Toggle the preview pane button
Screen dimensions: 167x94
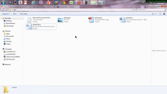click(x=160, y=14)
